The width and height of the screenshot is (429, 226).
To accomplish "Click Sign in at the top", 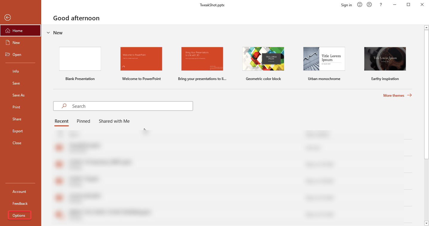I will tap(347, 5).
